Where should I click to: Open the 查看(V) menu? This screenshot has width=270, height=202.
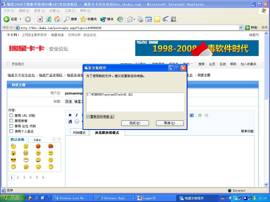click(40, 11)
